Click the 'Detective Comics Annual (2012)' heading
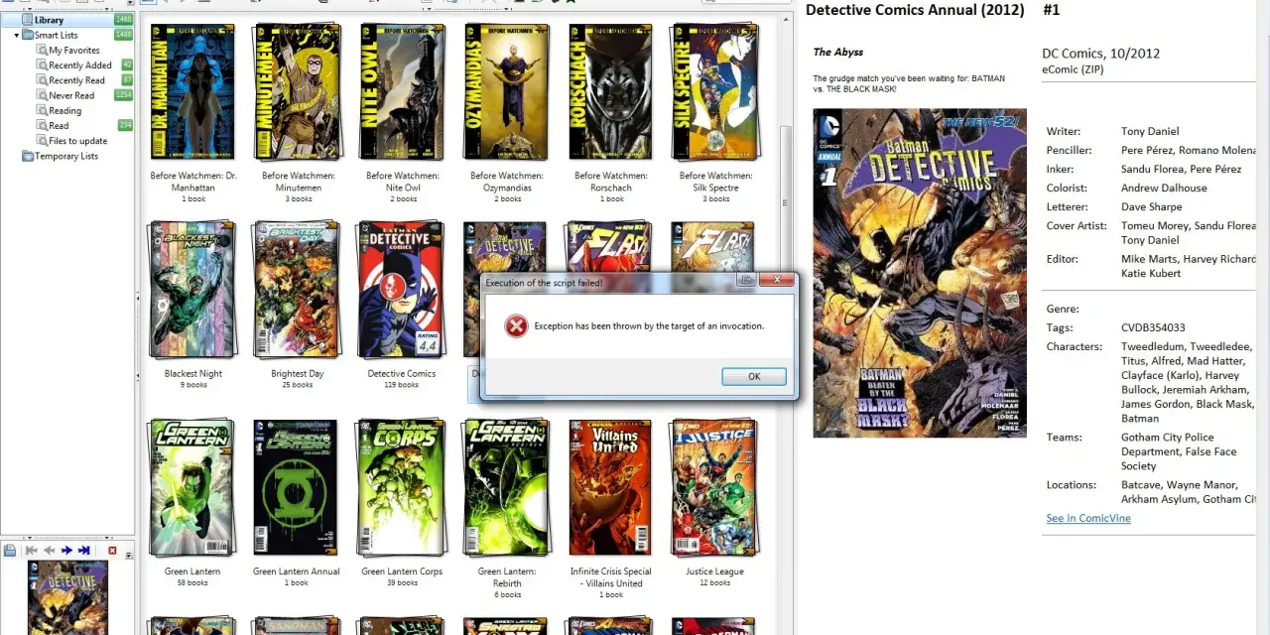This screenshot has height=635, width=1270. 915,10
